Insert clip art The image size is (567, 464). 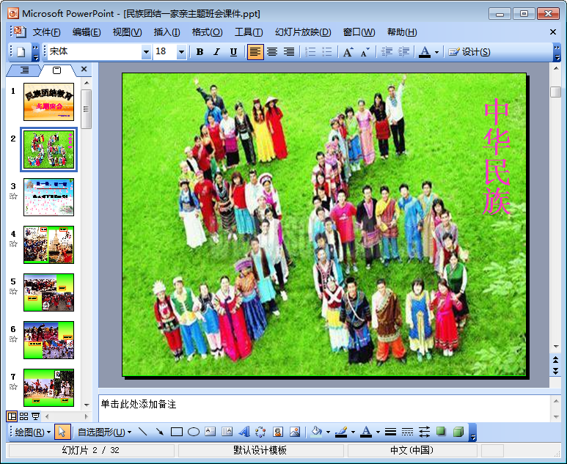coord(278,432)
